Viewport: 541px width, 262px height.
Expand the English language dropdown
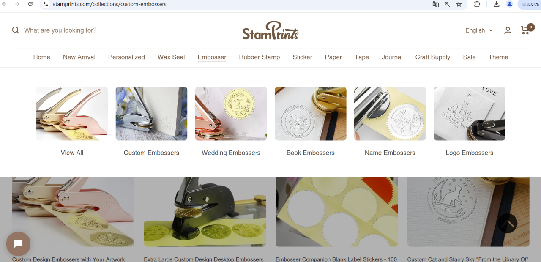coord(479,30)
